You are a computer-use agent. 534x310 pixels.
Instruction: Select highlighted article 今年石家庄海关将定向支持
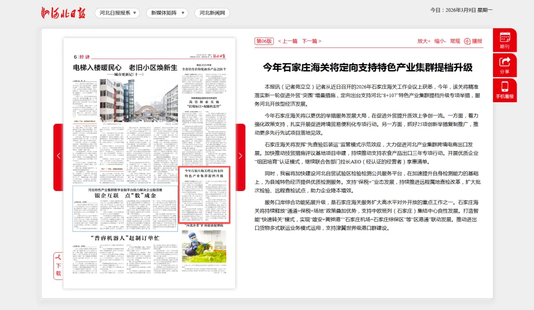click(204, 195)
